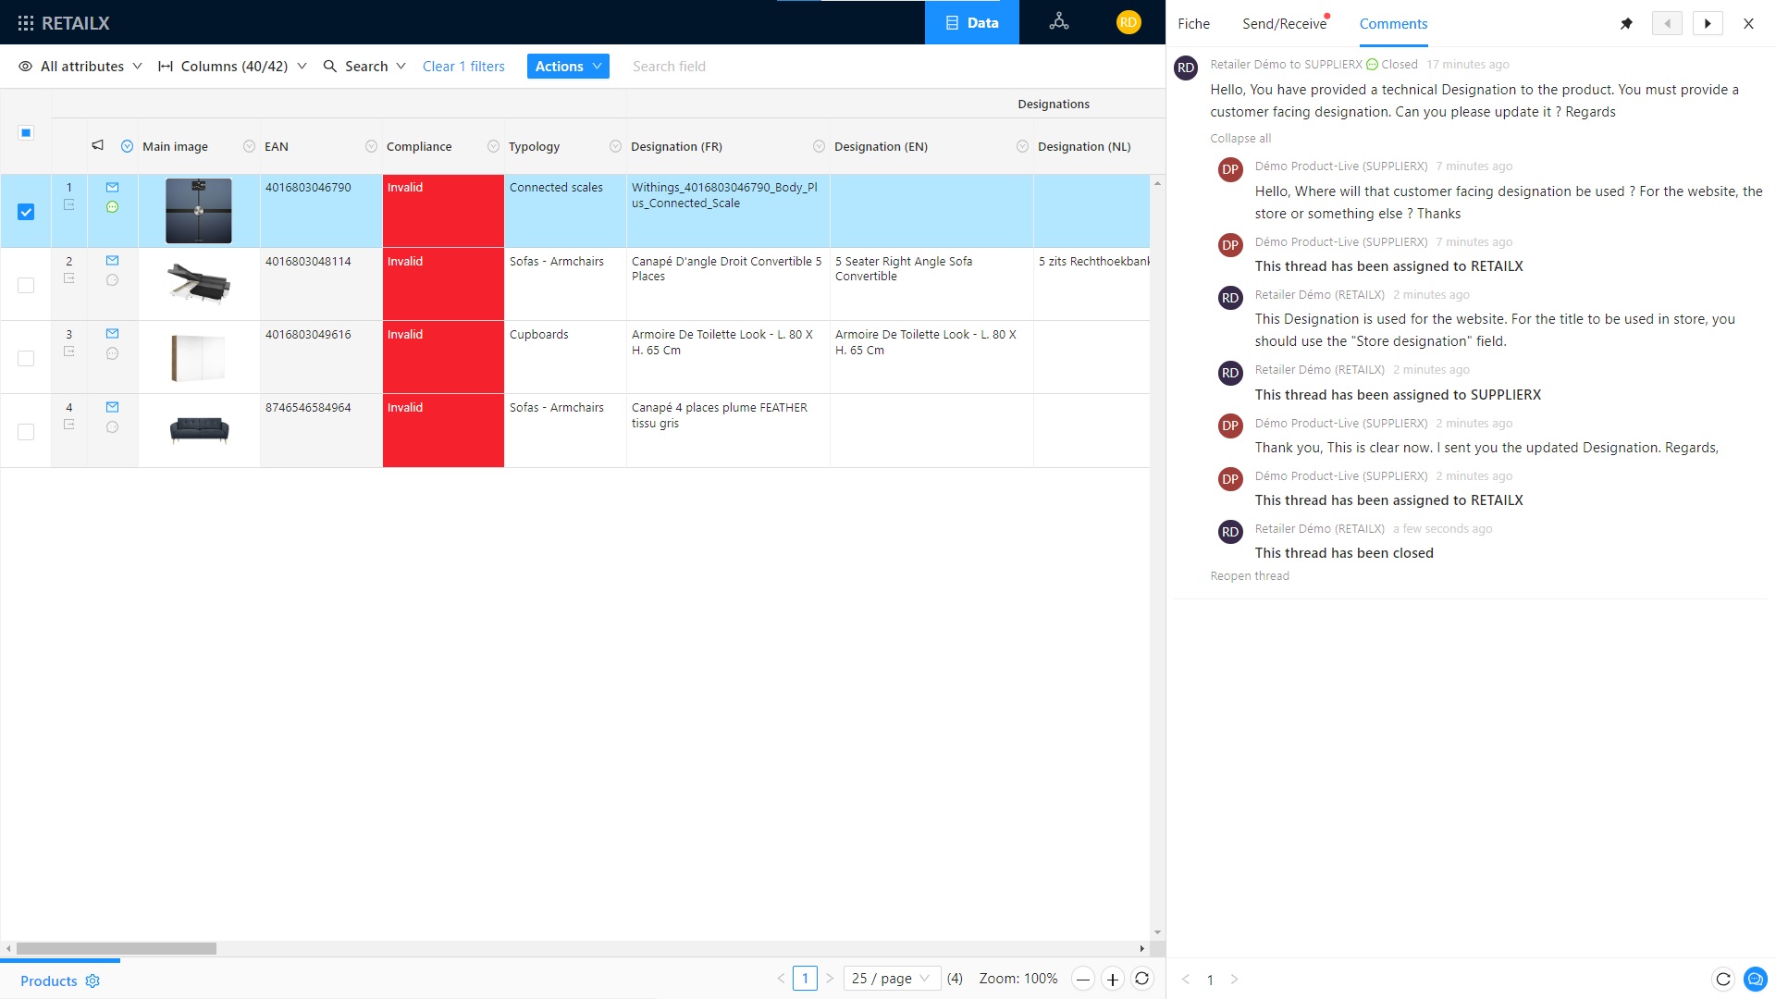Switch to the Send/Receive tab

(1285, 23)
